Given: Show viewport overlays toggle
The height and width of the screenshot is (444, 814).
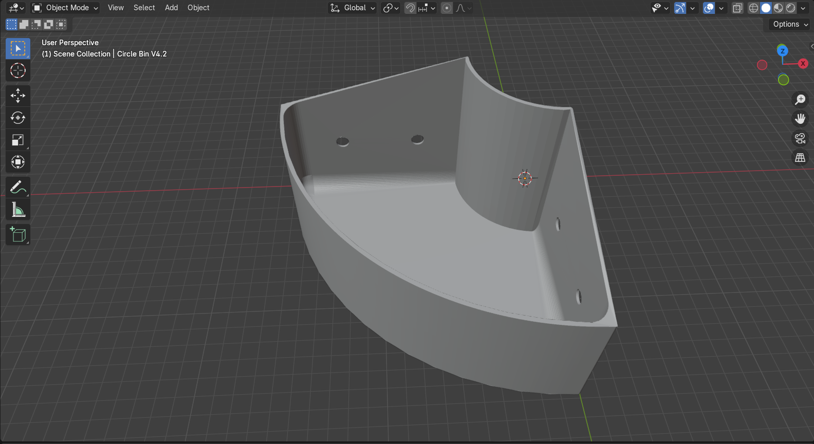Looking at the screenshot, I should [x=709, y=8].
